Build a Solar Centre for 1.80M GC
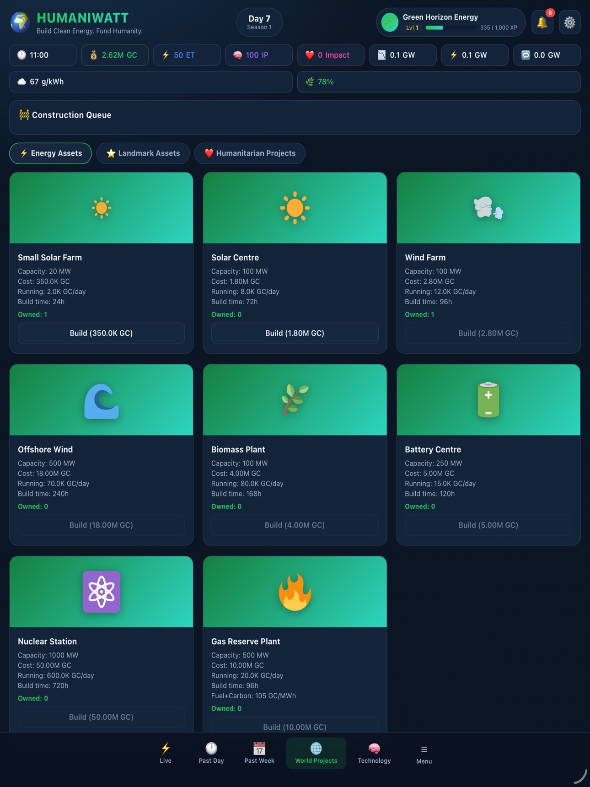 pos(295,333)
